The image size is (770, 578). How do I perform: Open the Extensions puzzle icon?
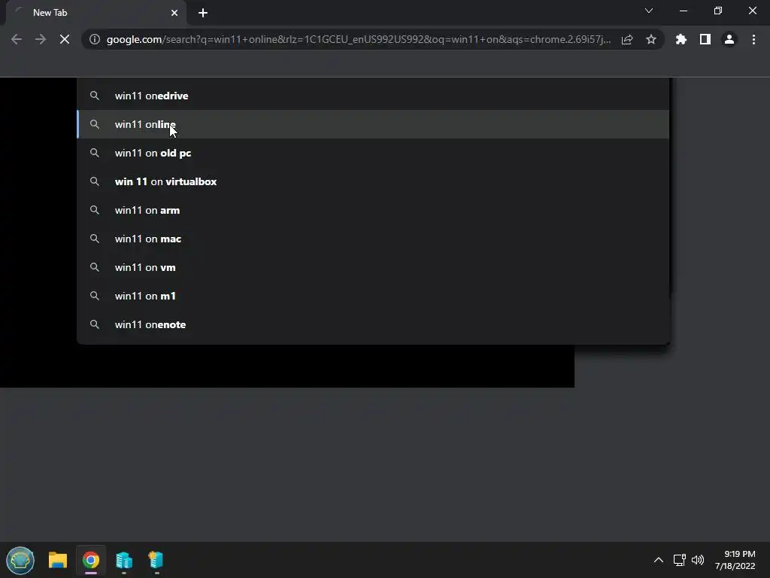[x=681, y=39]
